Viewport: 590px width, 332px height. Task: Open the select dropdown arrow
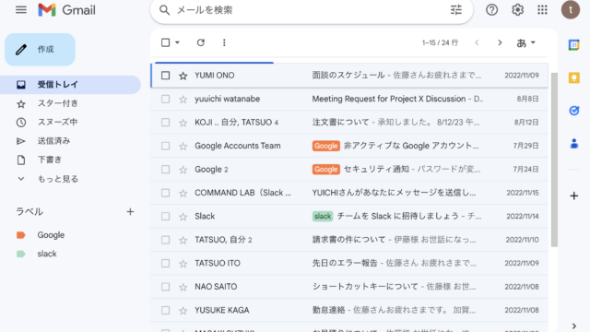tap(177, 42)
